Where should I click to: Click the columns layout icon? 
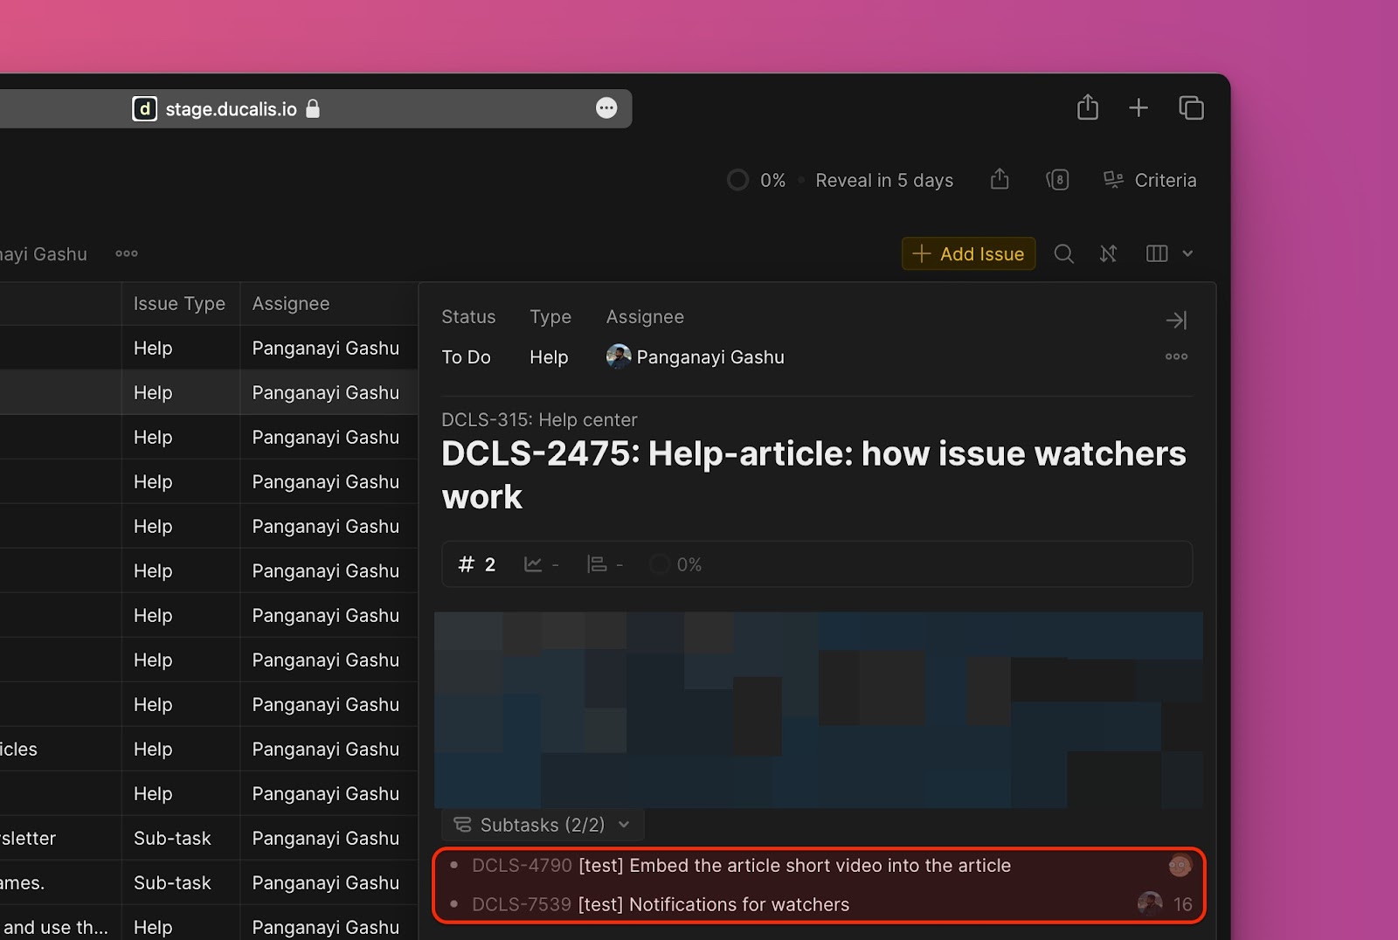pyautogui.click(x=1157, y=253)
